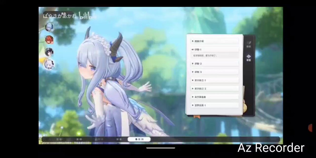Expand the voice entry ending in ·3
316x158 pixels.
tap(215, 72)
